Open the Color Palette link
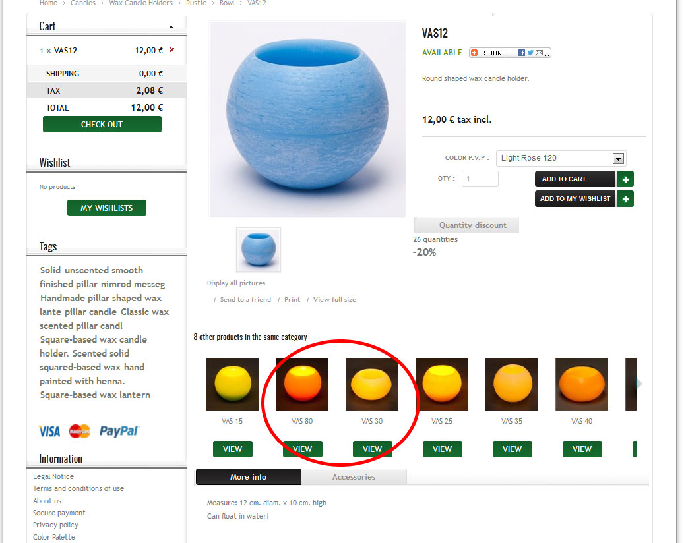Screen dimensions: 684x543 point(54,537)
